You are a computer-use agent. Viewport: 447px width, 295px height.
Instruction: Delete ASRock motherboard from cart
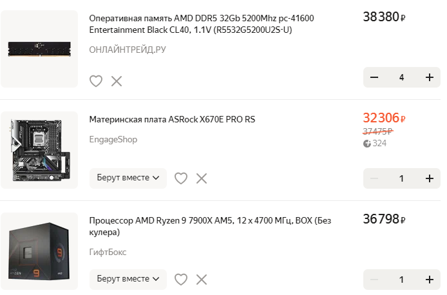[x=202, y=178]
